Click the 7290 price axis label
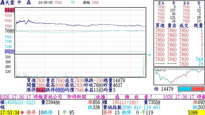The height and width of the screenshot is (115, 205). point(8,41)
